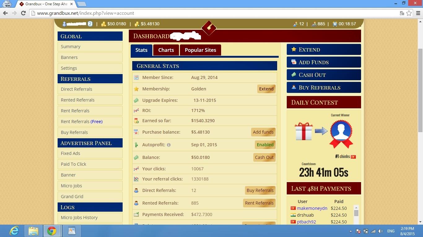The width and height of the screenshot is (423, 237).
Task: Click the Member Since calendar icon
Action: point(136,77)
